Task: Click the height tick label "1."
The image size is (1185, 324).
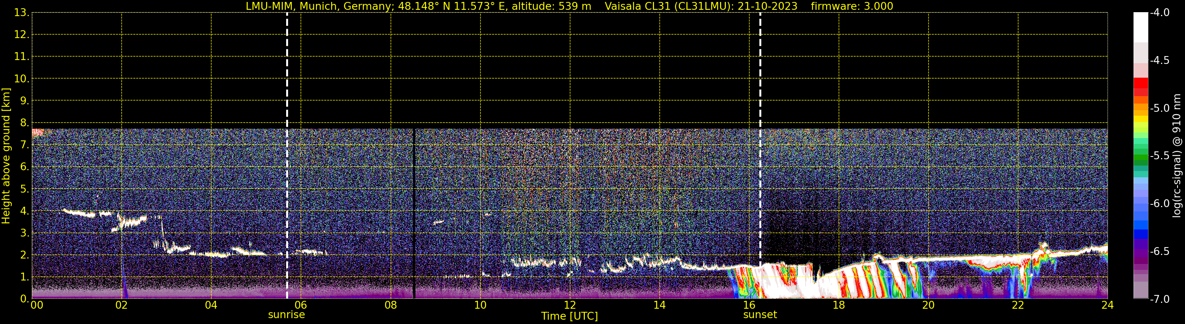Action: pyautogui.click(x=24, y=277)
